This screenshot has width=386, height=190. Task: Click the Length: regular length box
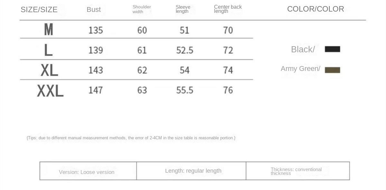click(x=191, y=171)
